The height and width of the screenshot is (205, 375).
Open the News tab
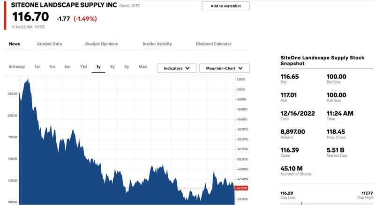click(x=15, y=44)
